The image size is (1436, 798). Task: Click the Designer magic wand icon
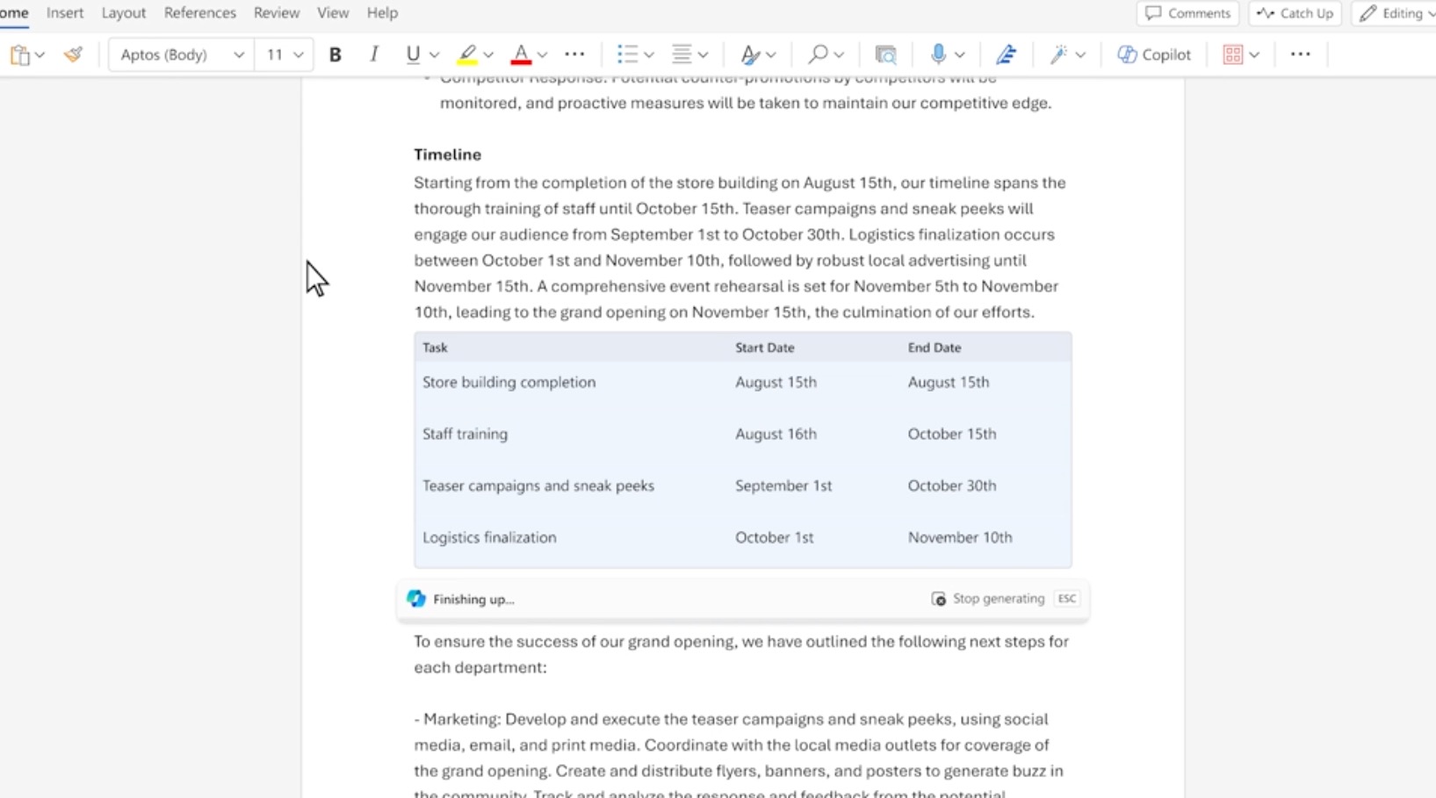1058,54
